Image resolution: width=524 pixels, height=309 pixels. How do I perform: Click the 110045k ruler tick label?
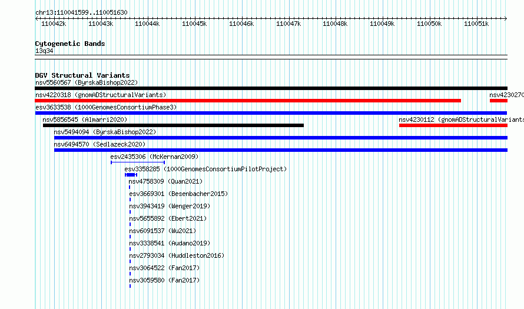click(194, 24)
